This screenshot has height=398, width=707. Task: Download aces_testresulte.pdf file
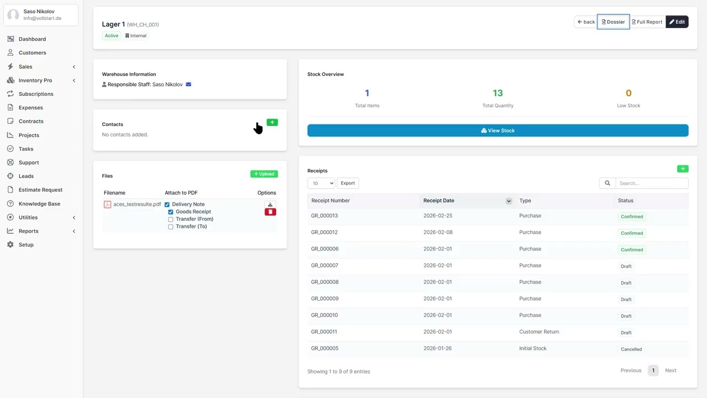point(270,205)
